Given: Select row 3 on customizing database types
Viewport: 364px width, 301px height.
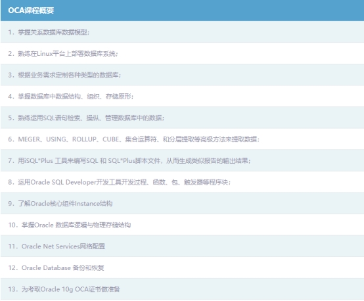Looking at the screenshot, I should point(182,75).
